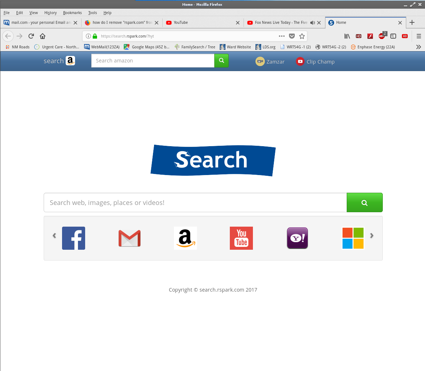Screen dimensions: 425x371
Task: Open the Adblock Plus extension icon
Action: click(x=382, y=36)
